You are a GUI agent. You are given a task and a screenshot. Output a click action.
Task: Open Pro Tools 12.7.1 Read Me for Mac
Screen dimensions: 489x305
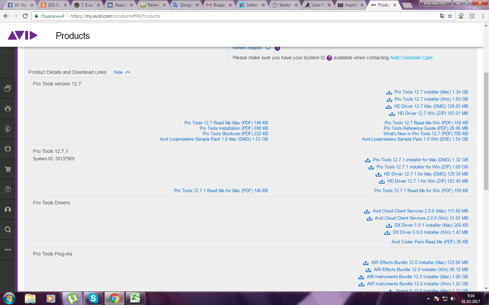[221, 190]
